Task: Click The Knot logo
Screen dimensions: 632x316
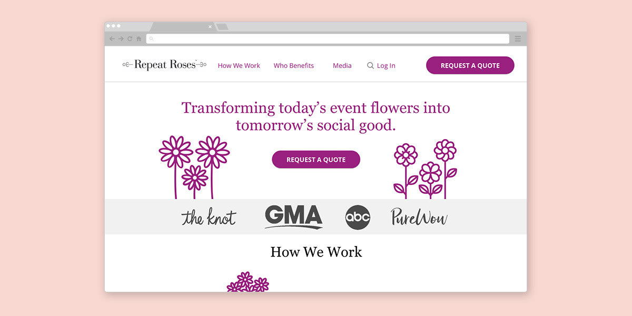Action: click(209, 217)
